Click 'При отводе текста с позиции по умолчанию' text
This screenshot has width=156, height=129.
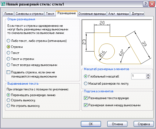[x=38, y=89]
